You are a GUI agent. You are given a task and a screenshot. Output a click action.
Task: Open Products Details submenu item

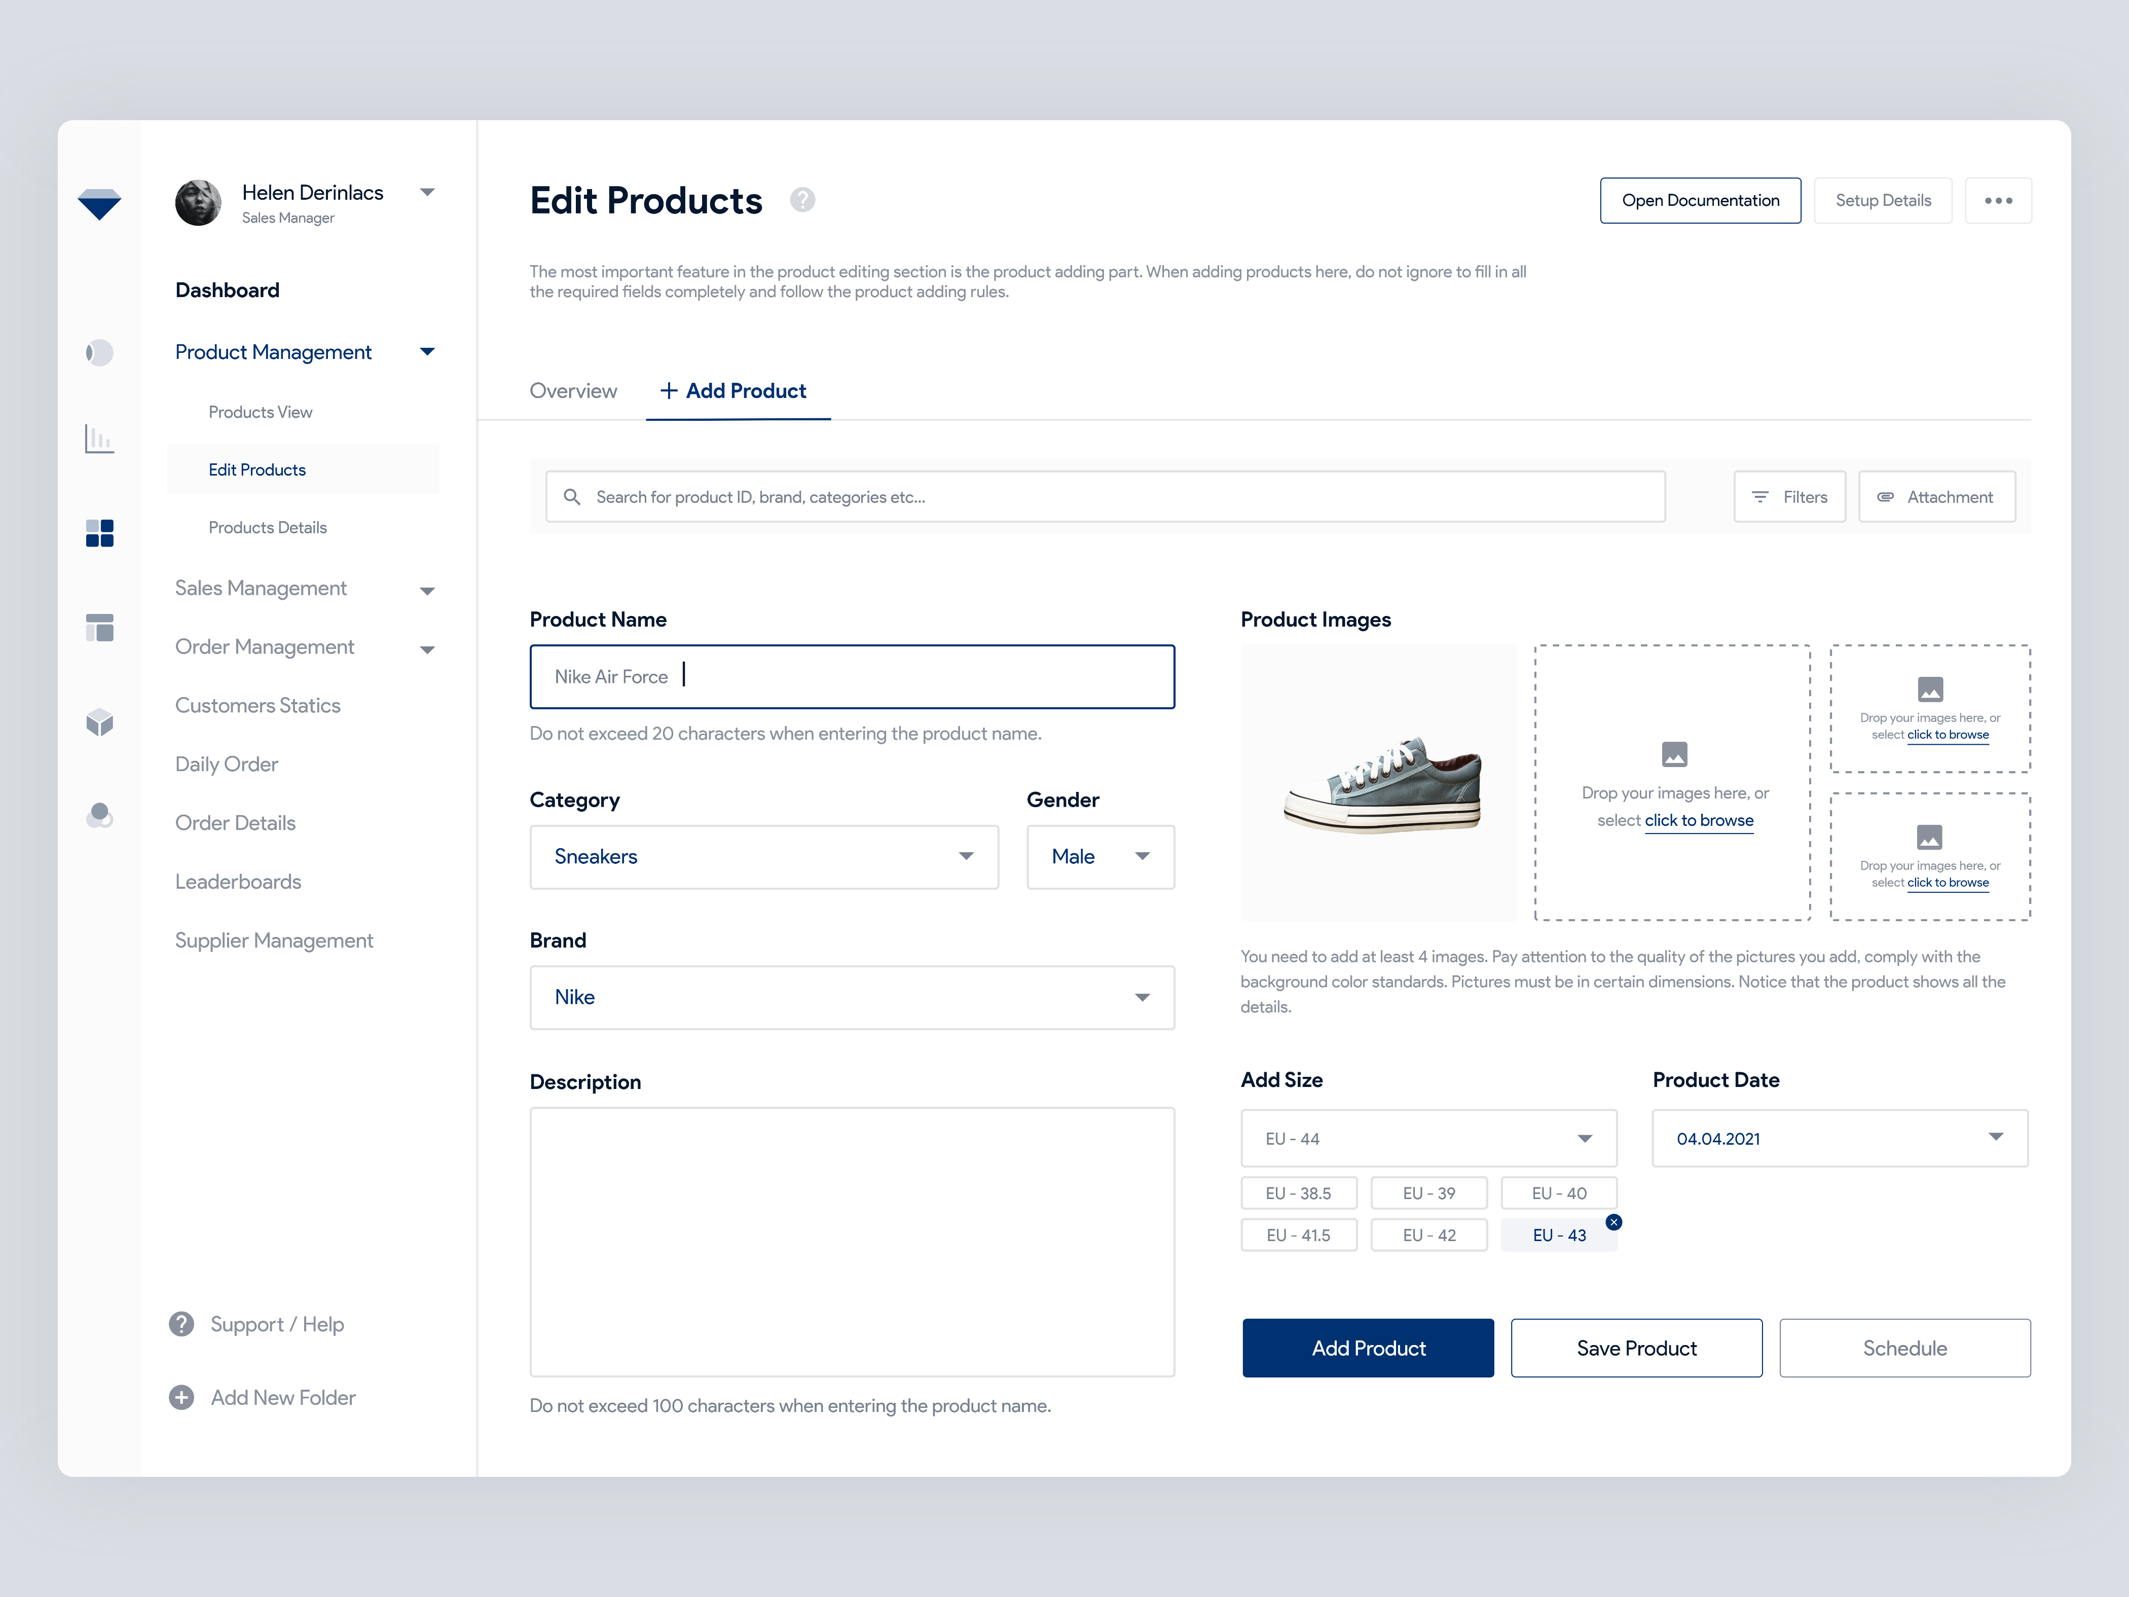[x=268, y=528]
